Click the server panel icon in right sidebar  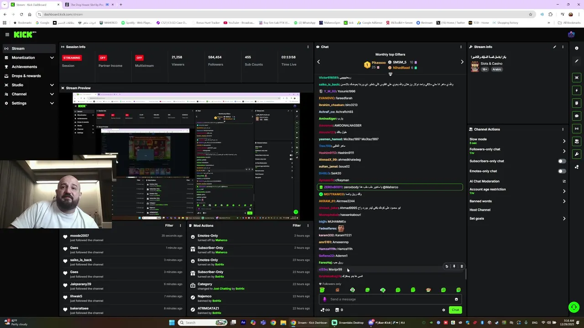point(577,141)
